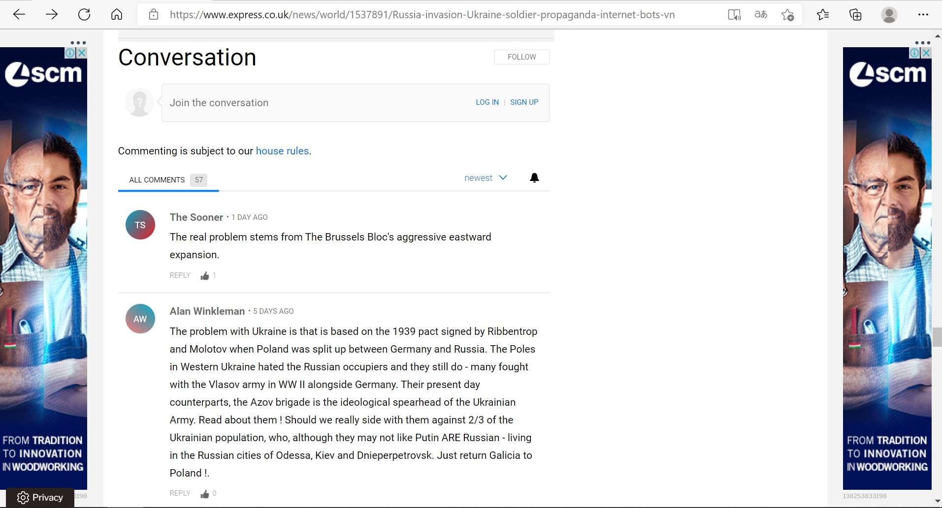Click the Follow conversation button
This screenshot has height=508, width=942.
click(x=521, y=57)
